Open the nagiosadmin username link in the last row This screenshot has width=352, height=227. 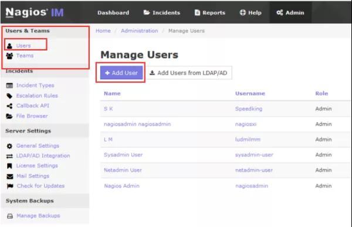click(252, 186)
